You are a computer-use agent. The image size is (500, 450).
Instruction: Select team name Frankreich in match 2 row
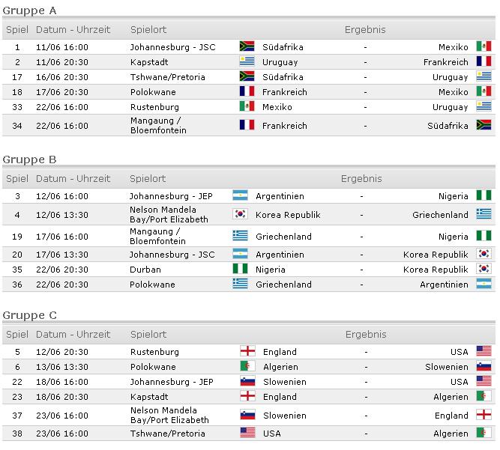point(445,62)
